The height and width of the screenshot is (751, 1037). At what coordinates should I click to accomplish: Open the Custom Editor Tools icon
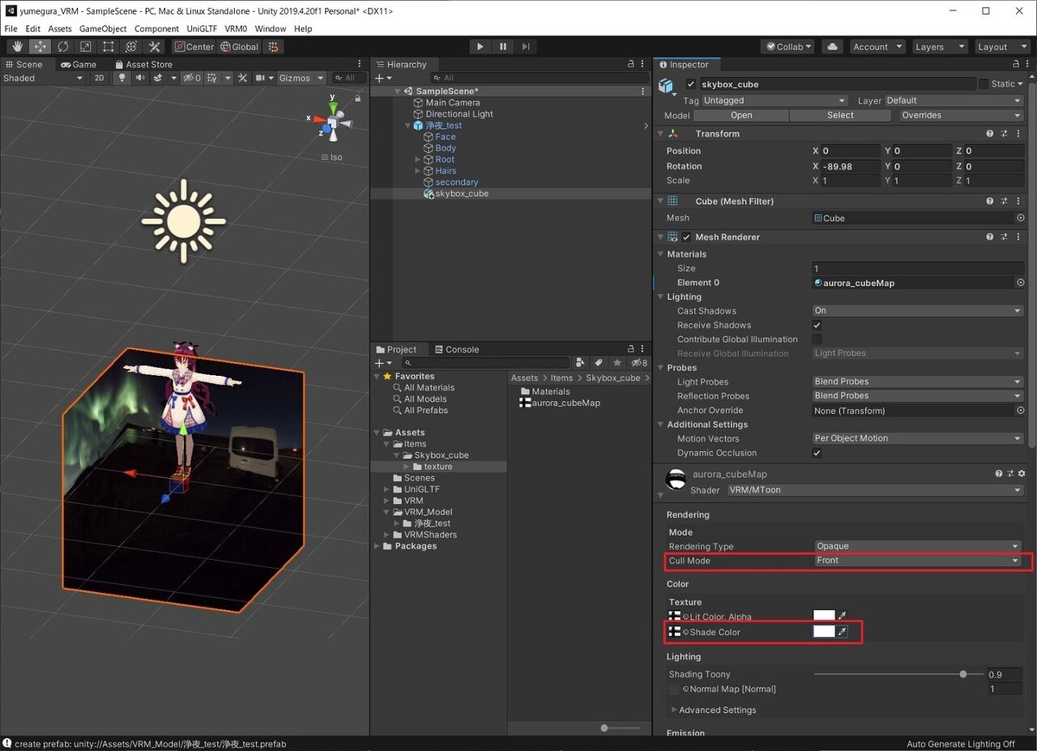click(155, 47)
